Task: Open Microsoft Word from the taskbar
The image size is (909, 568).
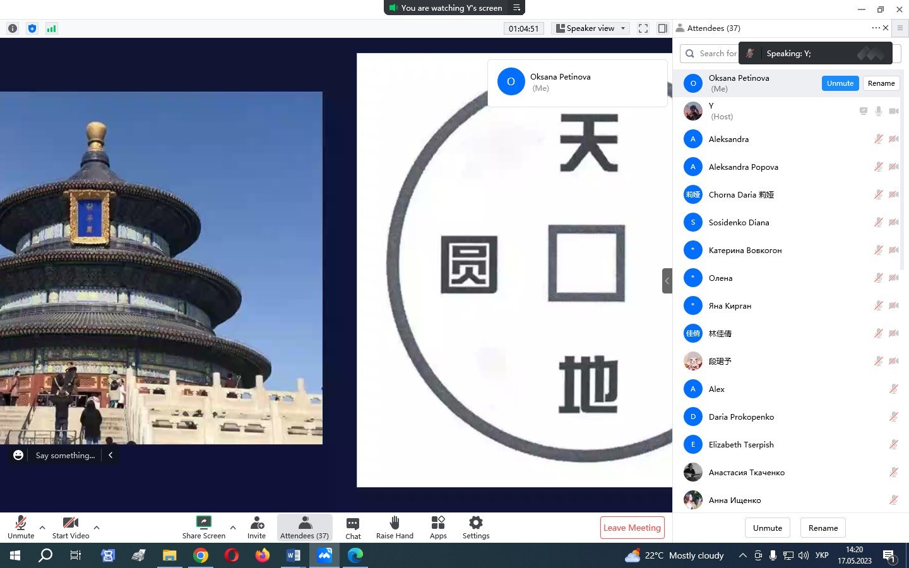Action: 294,555
